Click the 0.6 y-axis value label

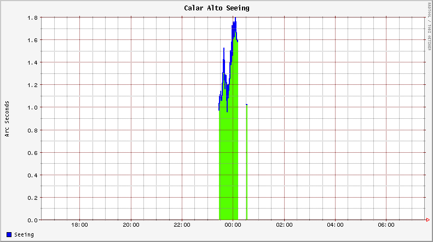coord(32,153)
